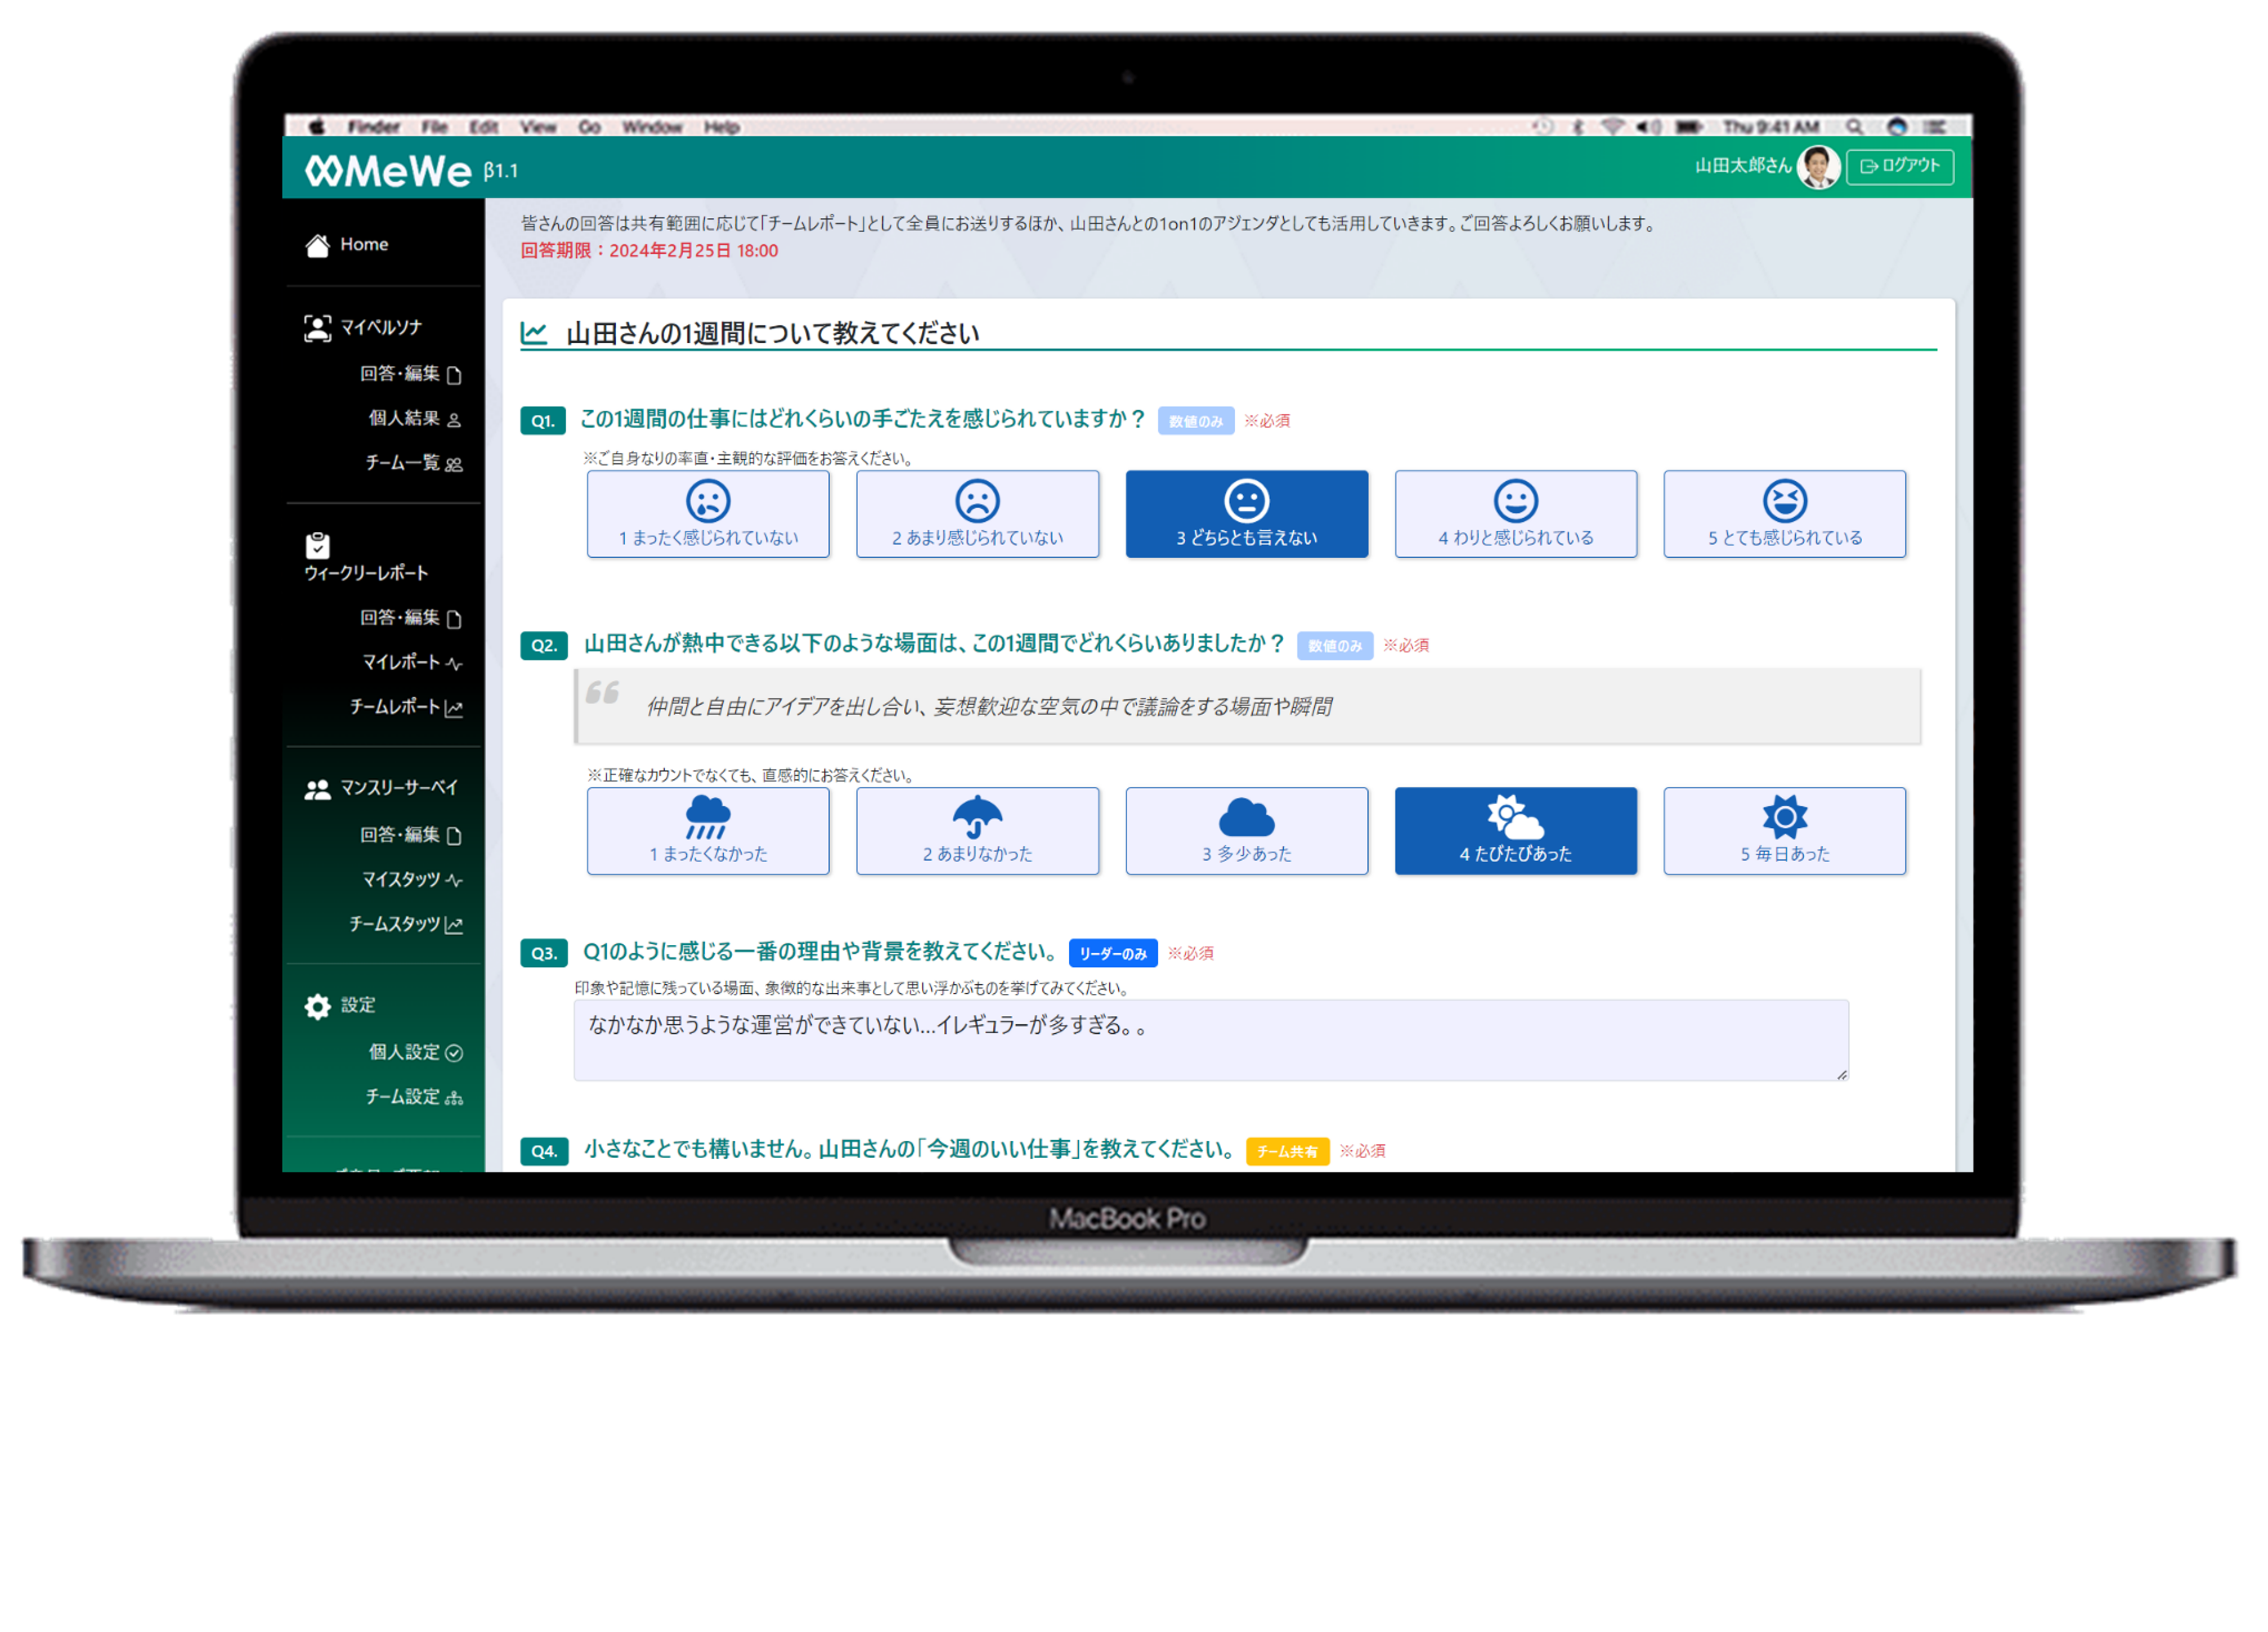
Task: Select "5 毎日あった" sun option
Action: pos(1784,831)
